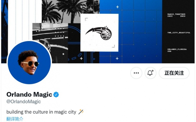
Task: Click the blue verified checkmark badge
Action: click(56, 95)
